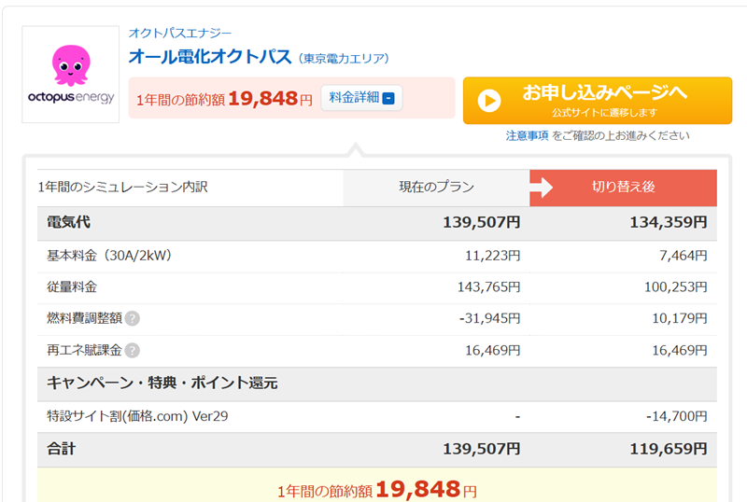Collapse the 料金詳細 details toggle
Viewport: 747px width, 502px height.
pos(361,98)
